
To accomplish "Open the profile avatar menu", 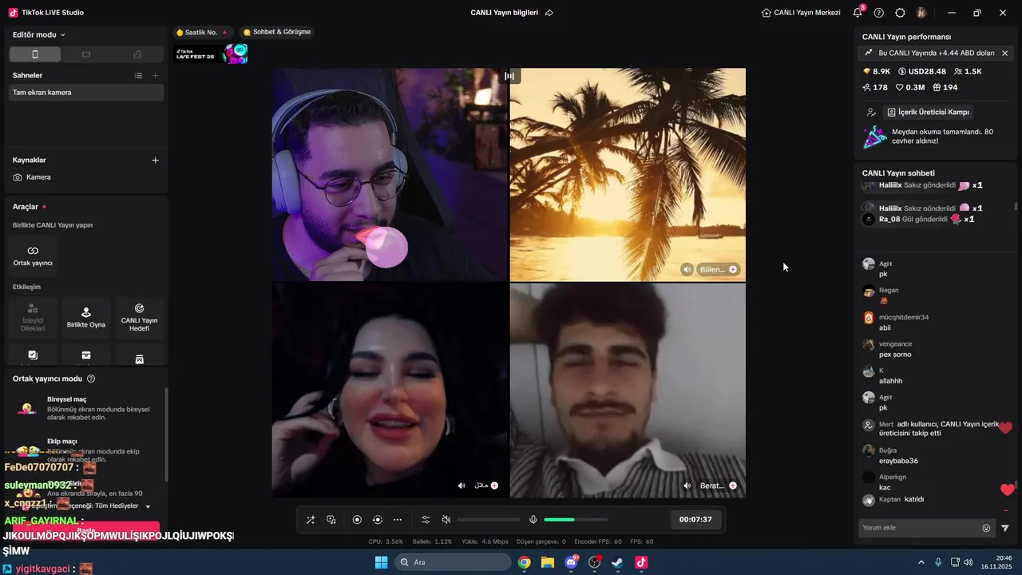I will click(x=921, y=13).
